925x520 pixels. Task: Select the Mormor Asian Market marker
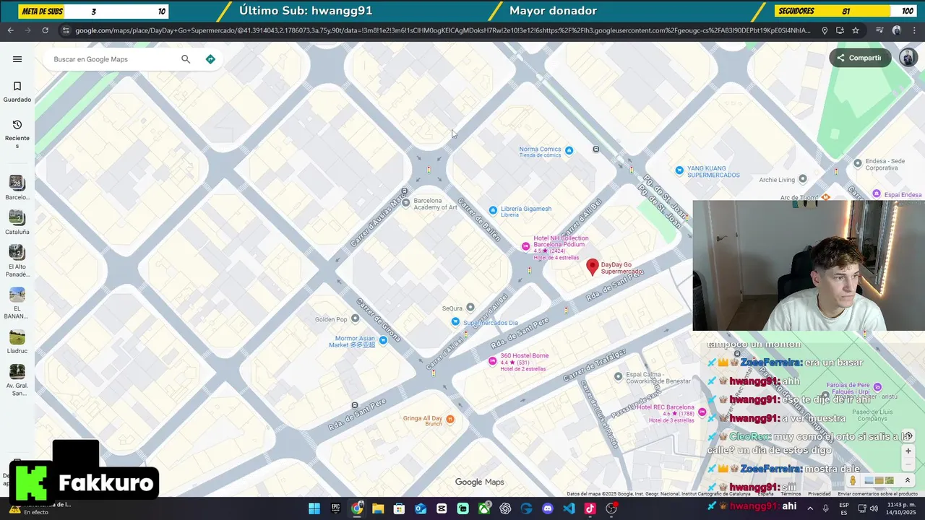(x=383, y=340)
